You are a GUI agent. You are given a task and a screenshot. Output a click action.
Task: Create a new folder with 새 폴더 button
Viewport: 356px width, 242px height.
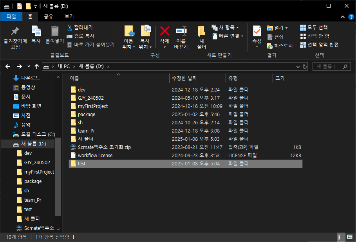(x=201, y=38)
